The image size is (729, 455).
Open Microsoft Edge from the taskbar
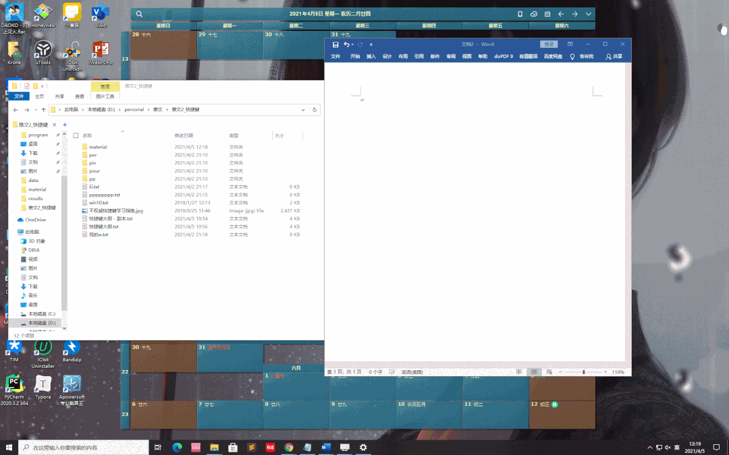point(177,447)
